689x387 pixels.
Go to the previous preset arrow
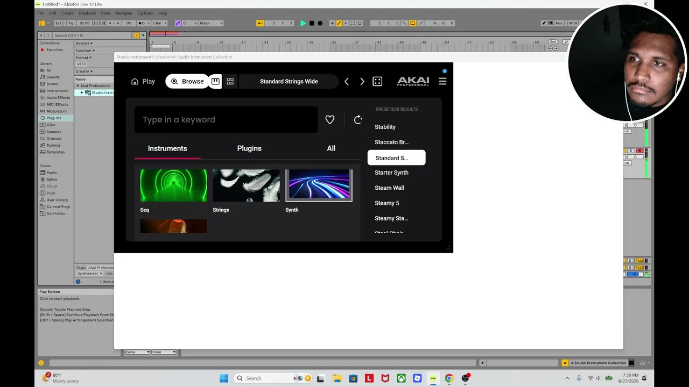(346, 82)
